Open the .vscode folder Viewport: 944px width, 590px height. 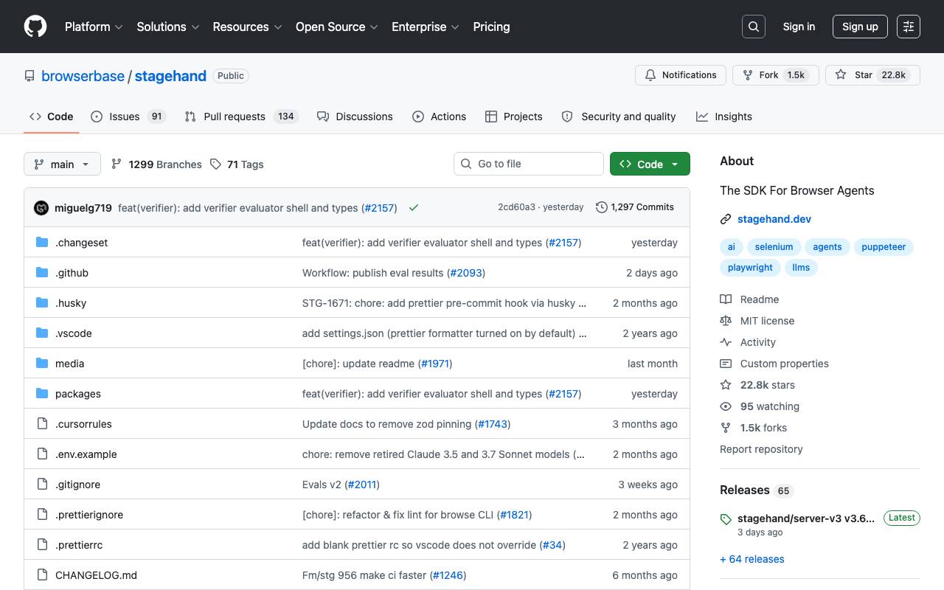74,333
